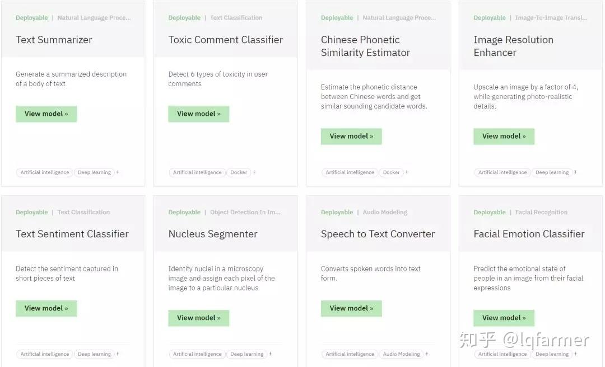Expand tags plus on Speech to Text Converter
605x367 pixels.
click(x=427, y=354)
